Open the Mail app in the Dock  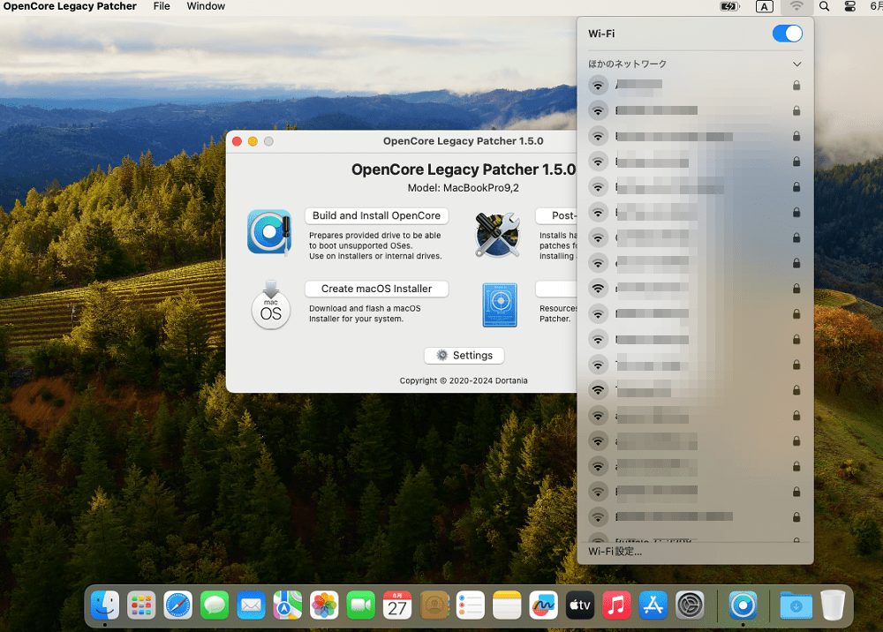point(251,605)
